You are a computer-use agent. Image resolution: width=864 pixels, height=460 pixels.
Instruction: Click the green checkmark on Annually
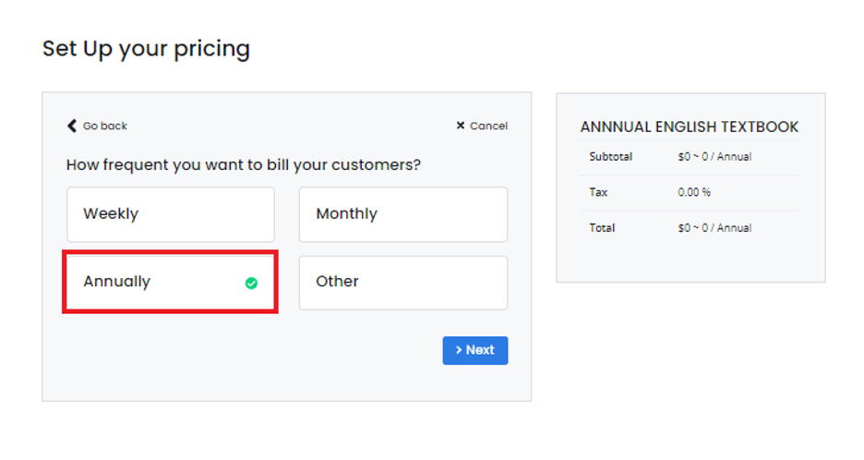coord(251,283)
